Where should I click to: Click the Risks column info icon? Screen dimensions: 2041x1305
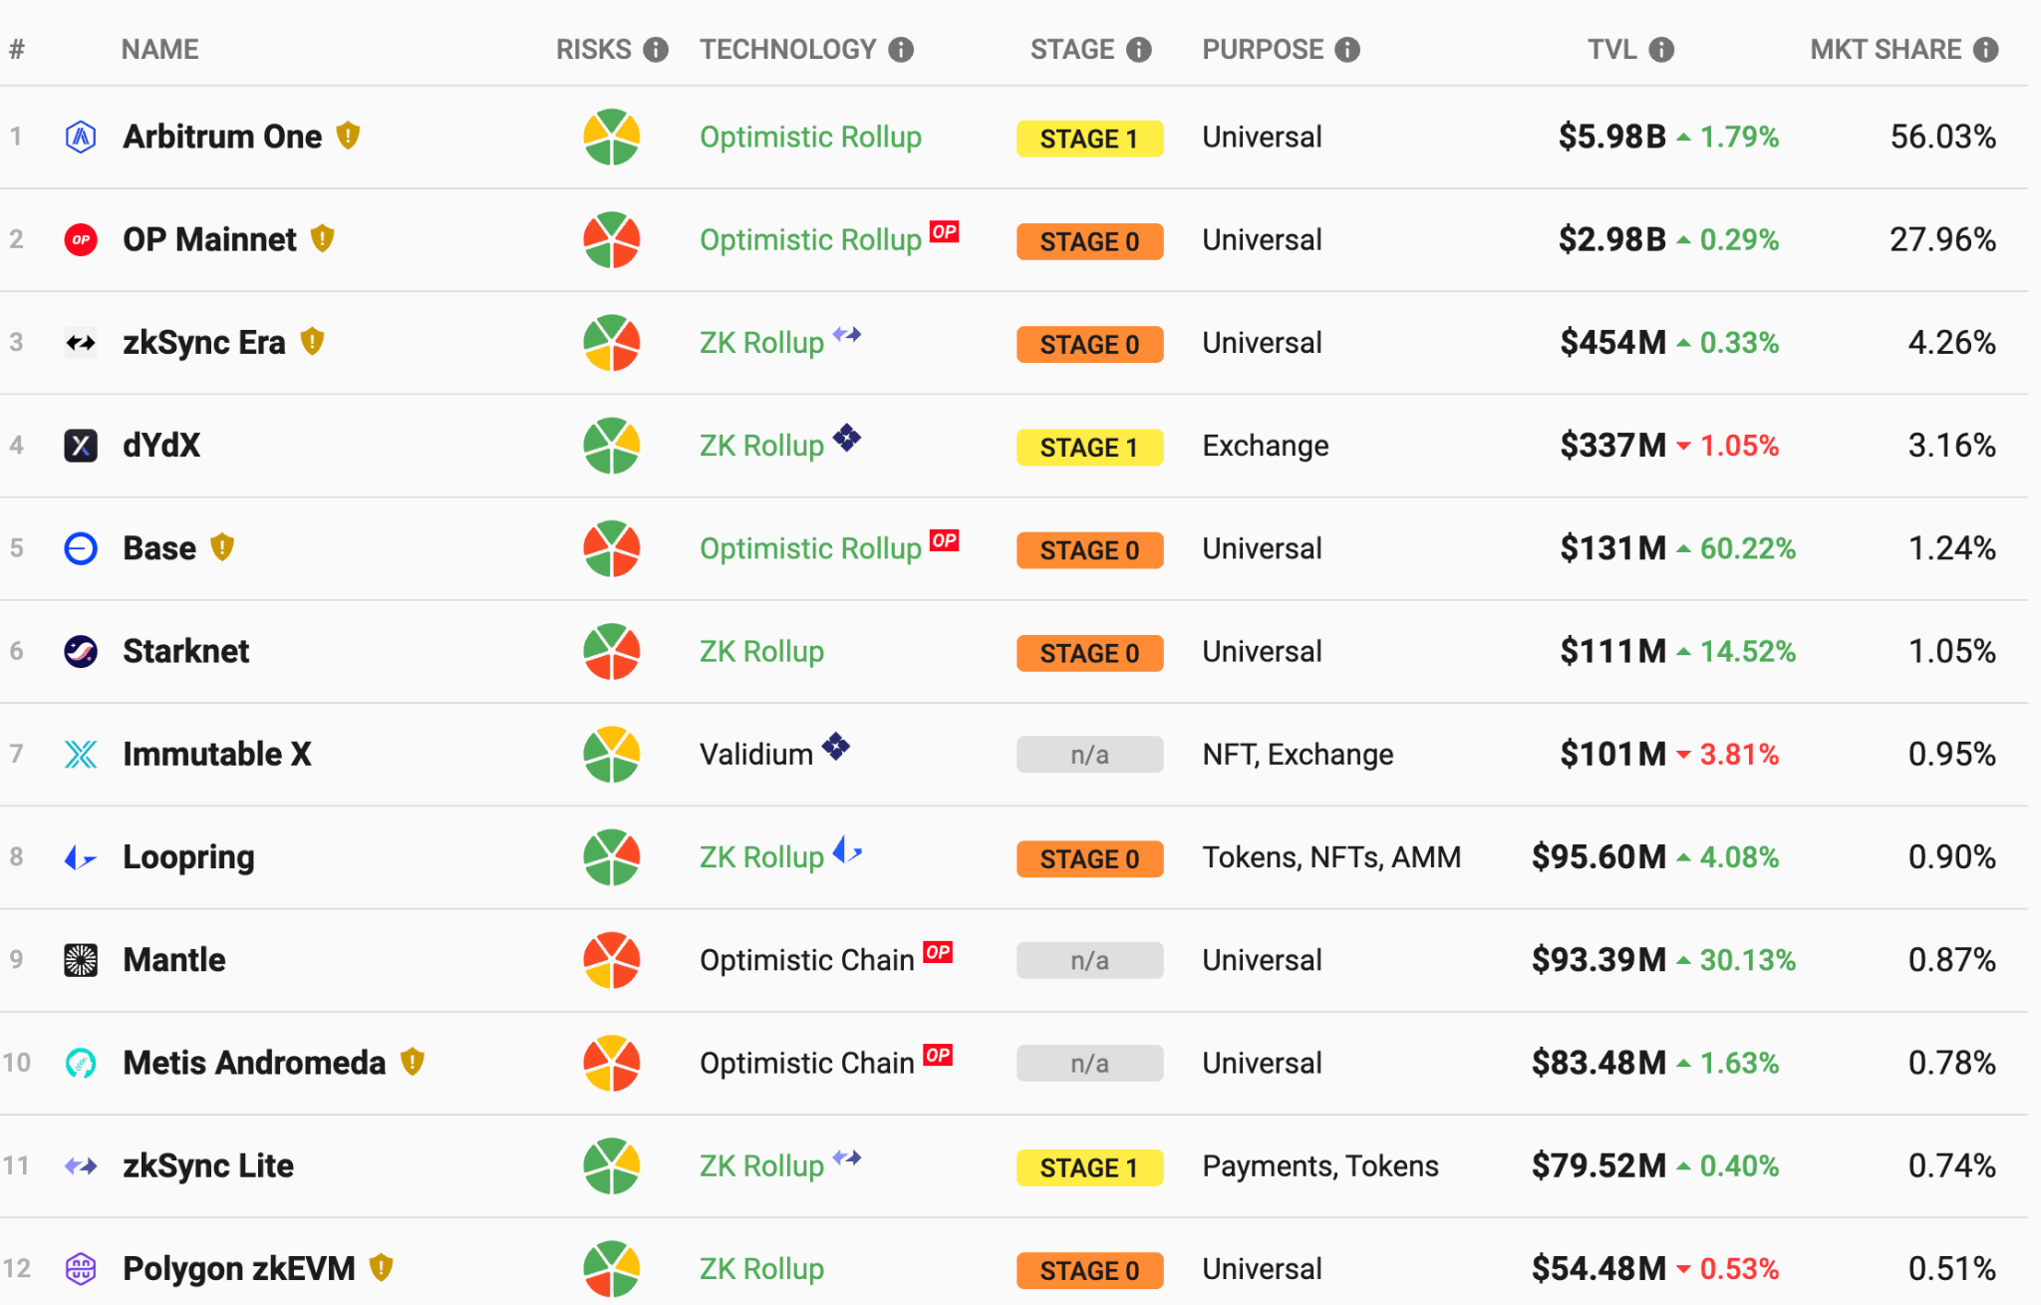(x=655, y=50)
